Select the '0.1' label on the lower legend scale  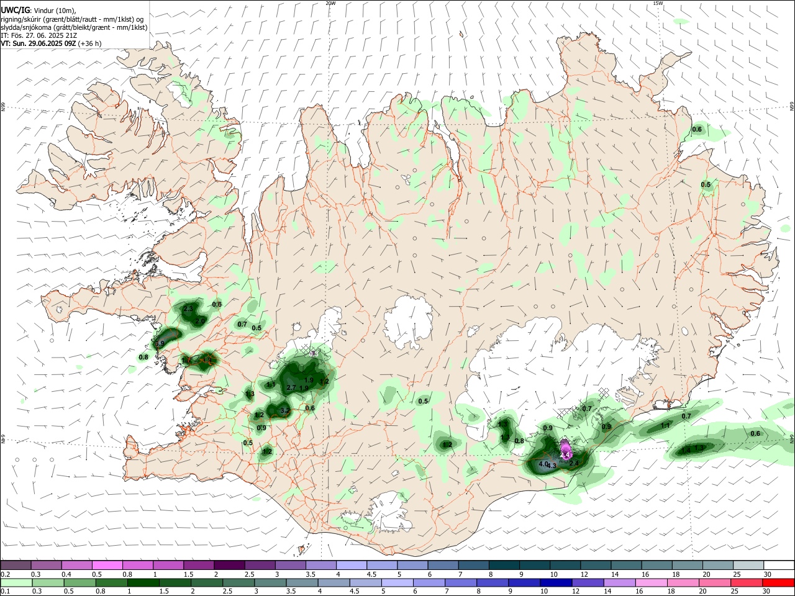[x=4, y=591]
